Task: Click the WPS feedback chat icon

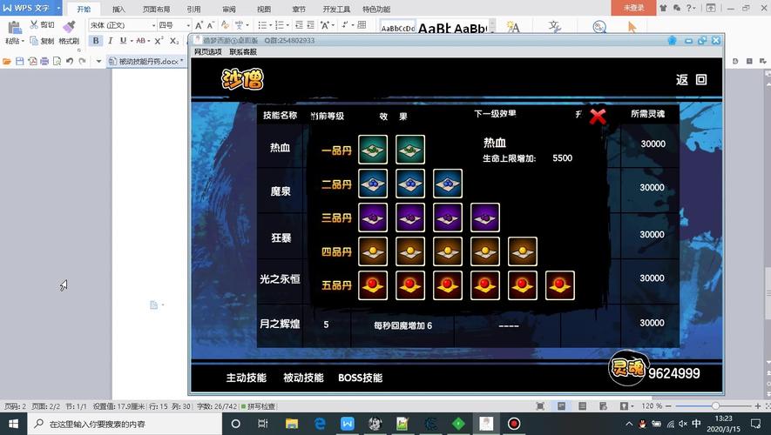Action: click(x=677, y=8)
